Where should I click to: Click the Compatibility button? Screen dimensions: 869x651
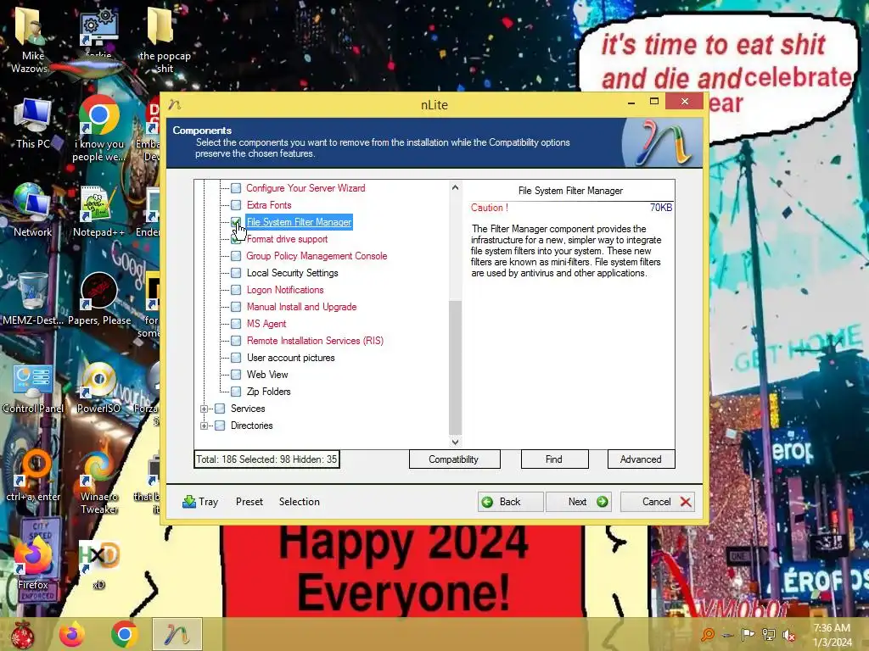tap(455, 459)
